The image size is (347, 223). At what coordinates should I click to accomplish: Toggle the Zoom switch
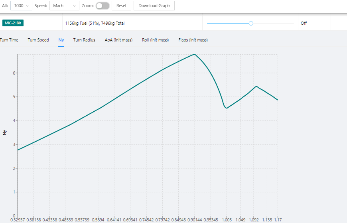103,6
